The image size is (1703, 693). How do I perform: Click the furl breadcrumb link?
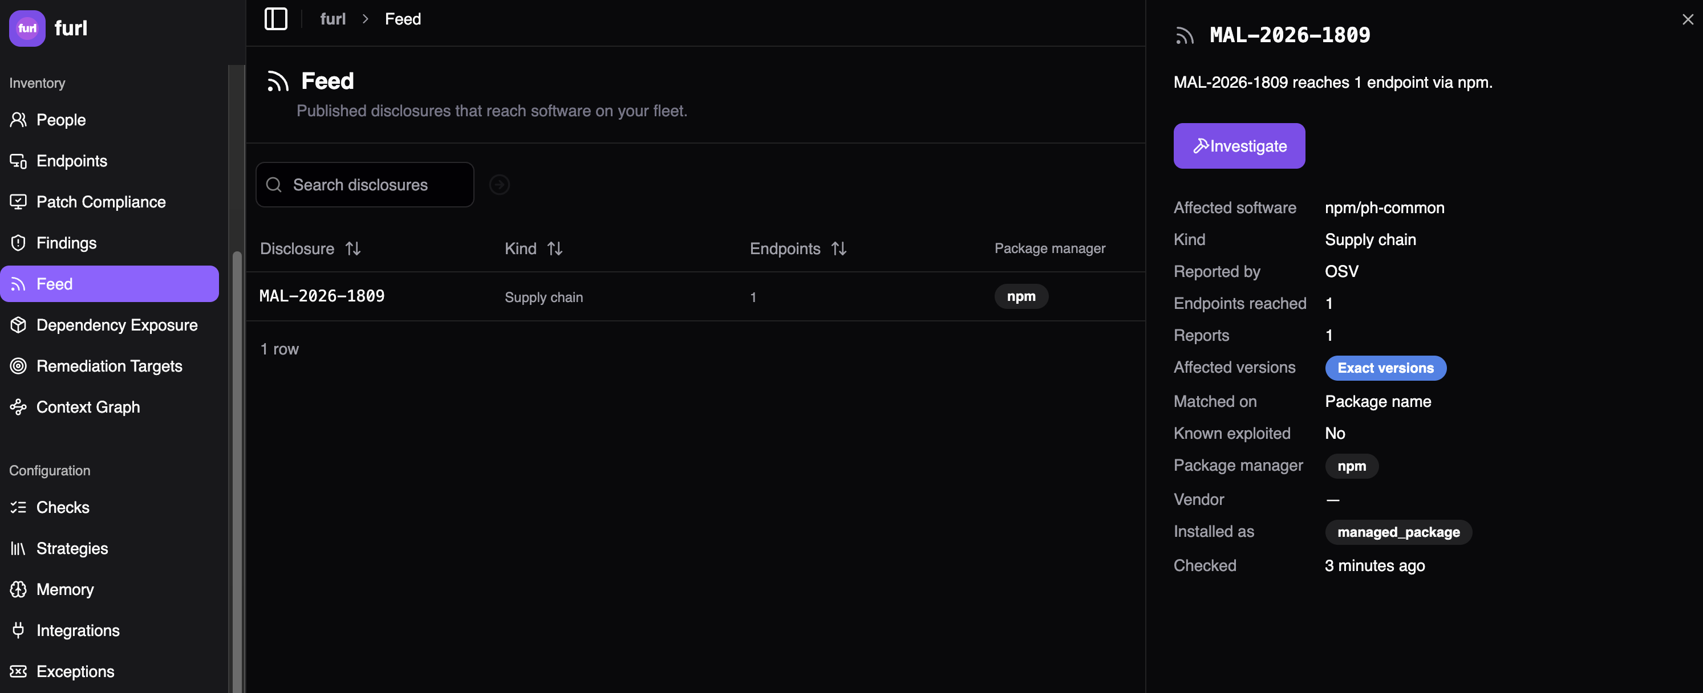coord(333,19)
